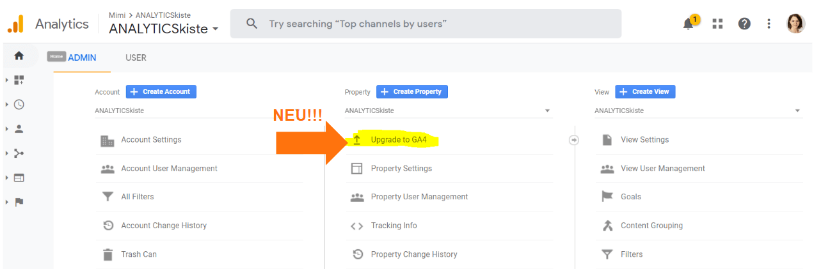The height and width of the screenshot is (269, 814).
Task: Click the help question mark icon
Action: pyautogui.click(x=744, y=24)
